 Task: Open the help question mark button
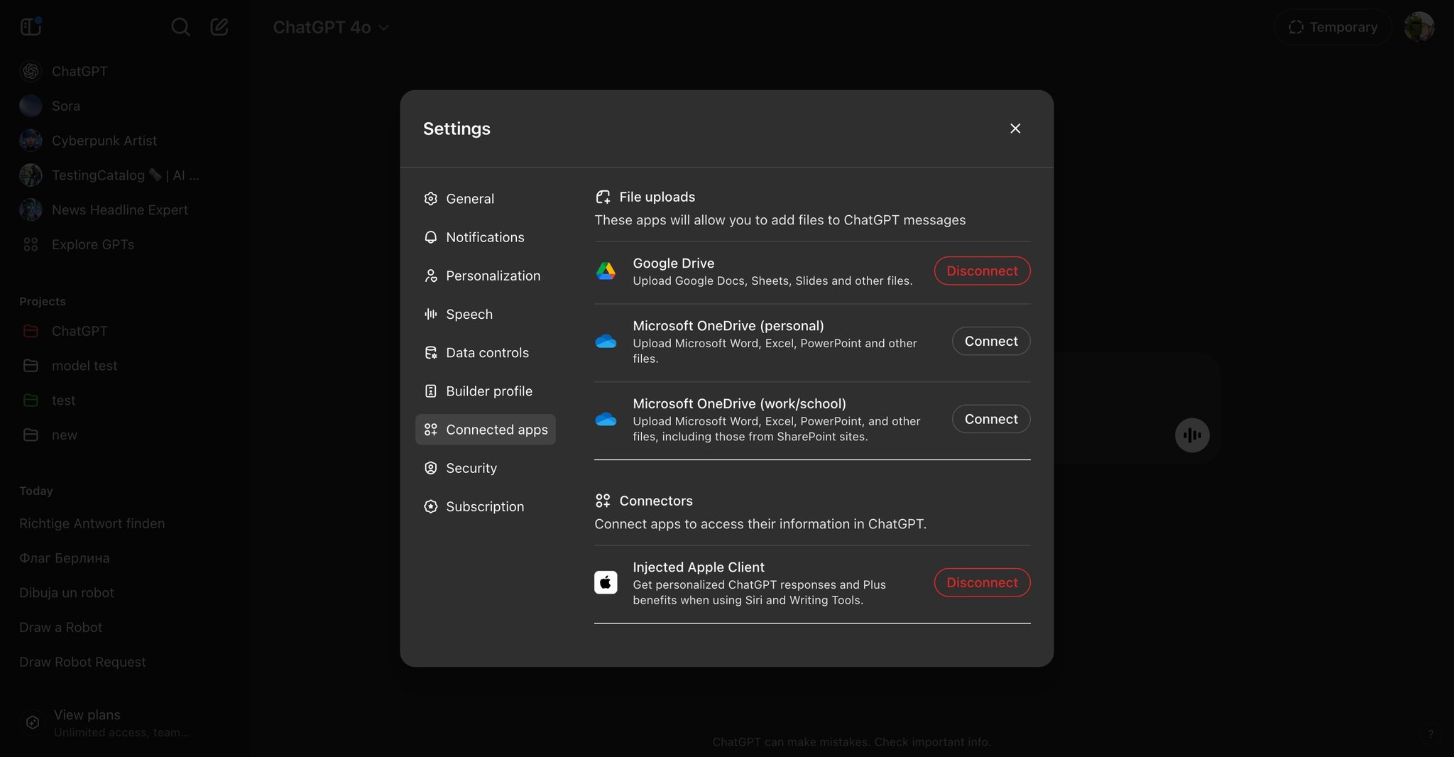[x=1431, y=734]
